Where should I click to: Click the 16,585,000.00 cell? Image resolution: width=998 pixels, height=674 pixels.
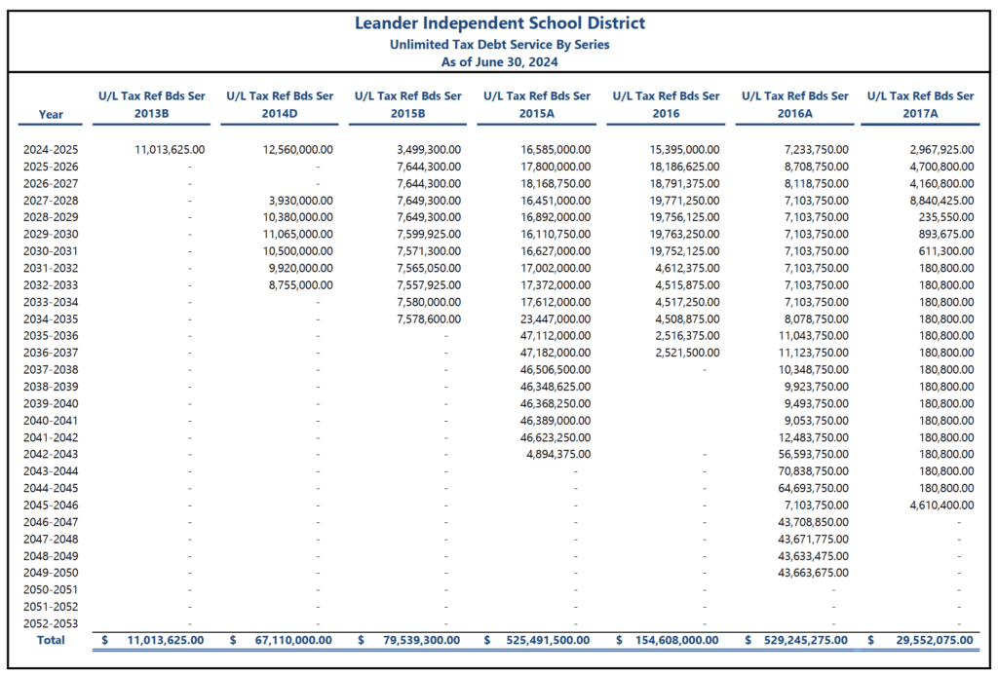tap(556, 150)
